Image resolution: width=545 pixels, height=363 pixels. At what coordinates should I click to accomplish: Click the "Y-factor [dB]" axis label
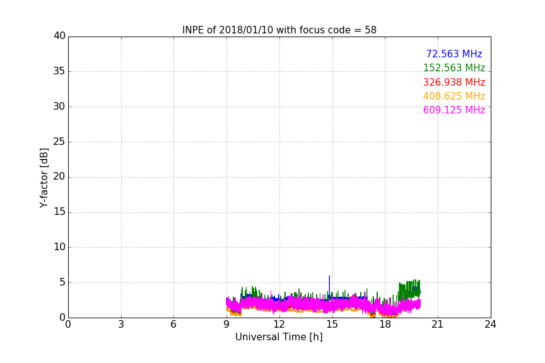click(x=44, y=178)
